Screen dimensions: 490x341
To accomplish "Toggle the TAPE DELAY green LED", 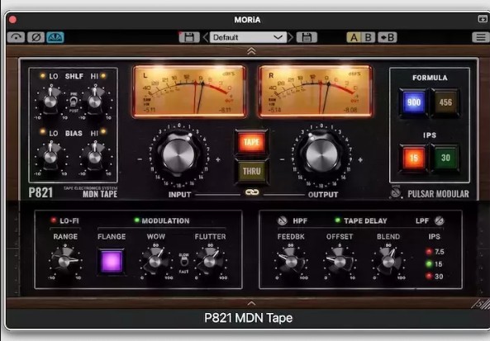I will click(x=337, y=220).
